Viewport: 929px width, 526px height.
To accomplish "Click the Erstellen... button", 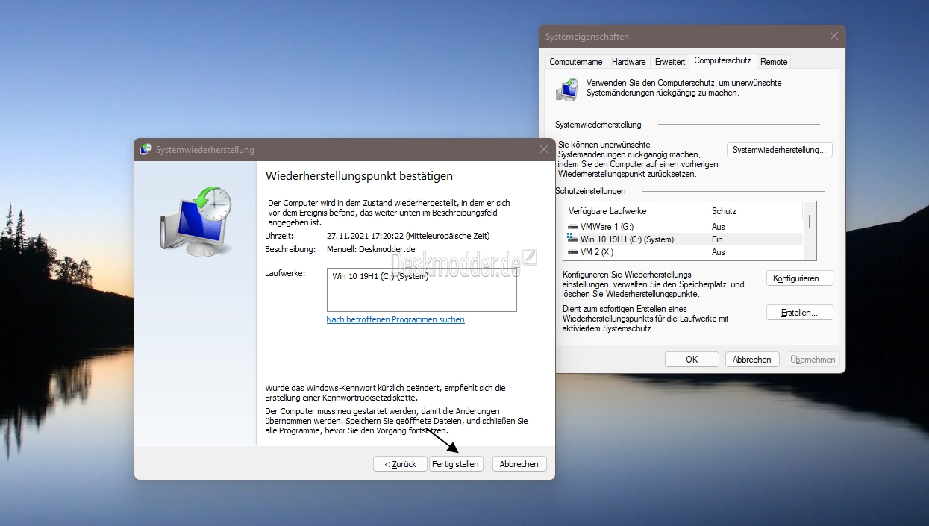I will coord(800,313).
